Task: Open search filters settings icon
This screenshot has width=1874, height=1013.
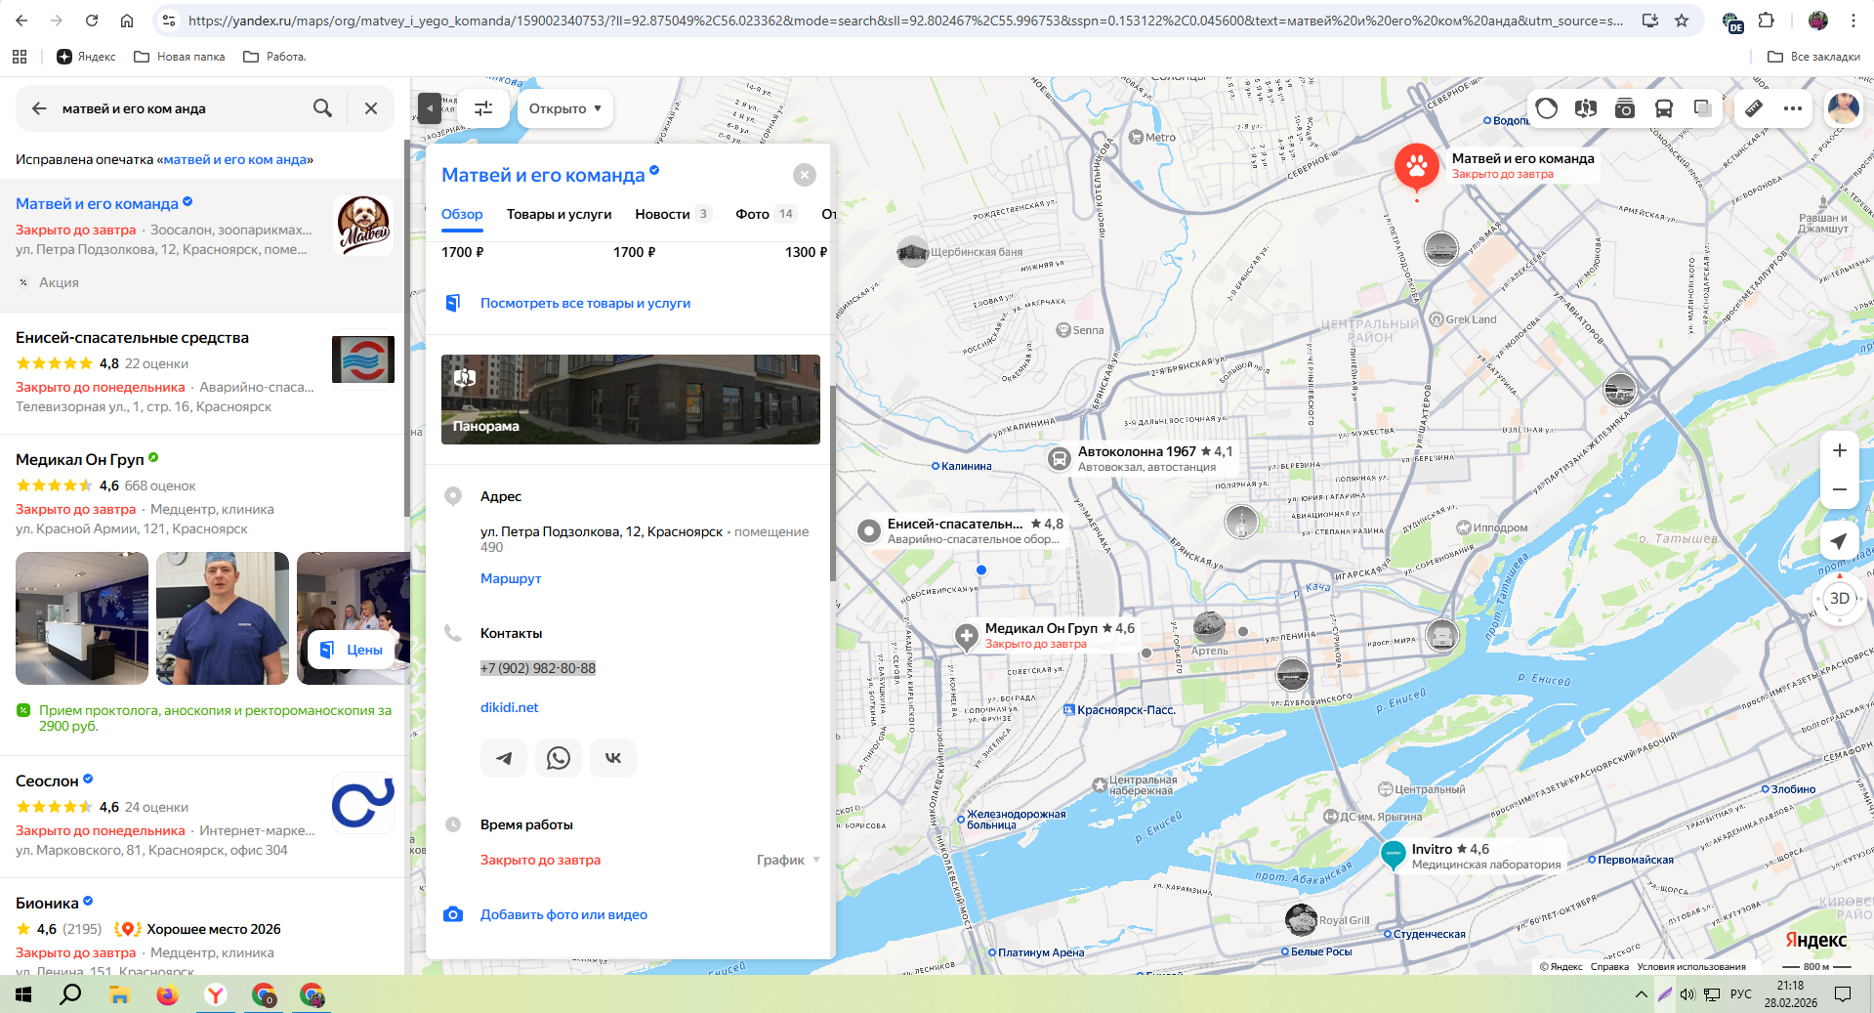Action: coord(483,108)
